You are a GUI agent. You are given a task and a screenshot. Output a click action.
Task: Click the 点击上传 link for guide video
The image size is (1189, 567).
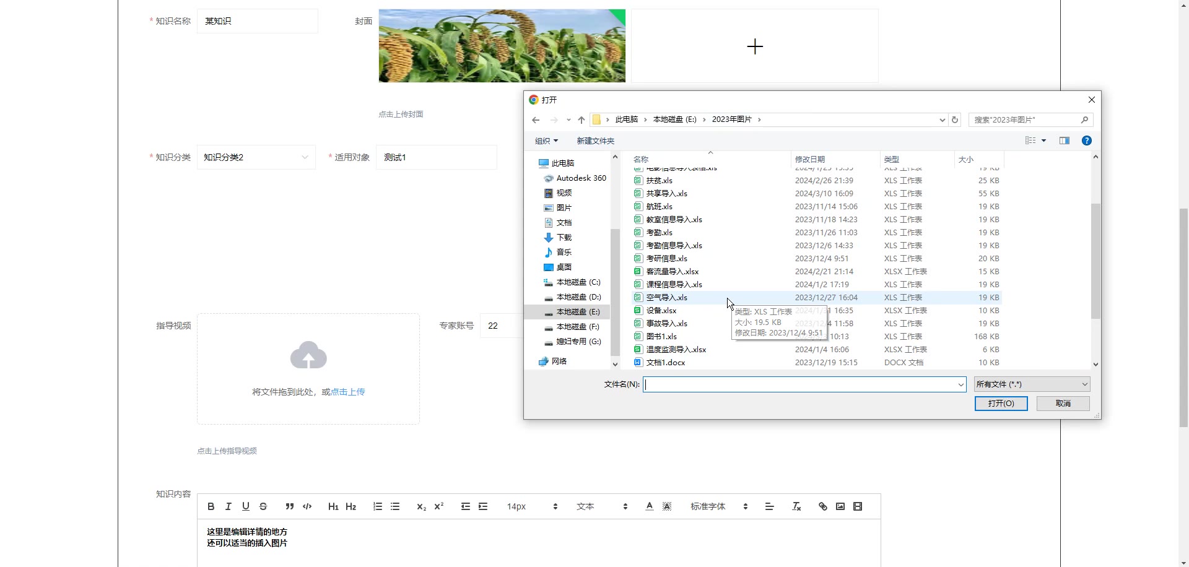(348, 392)
